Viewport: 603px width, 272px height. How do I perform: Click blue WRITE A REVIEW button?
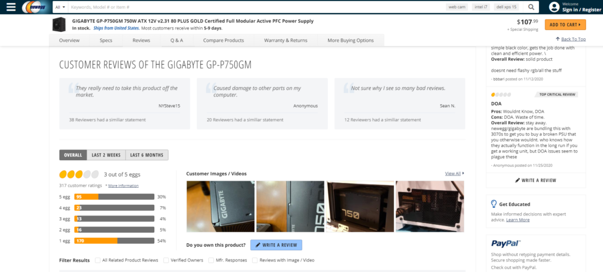[x=276, y=245]
